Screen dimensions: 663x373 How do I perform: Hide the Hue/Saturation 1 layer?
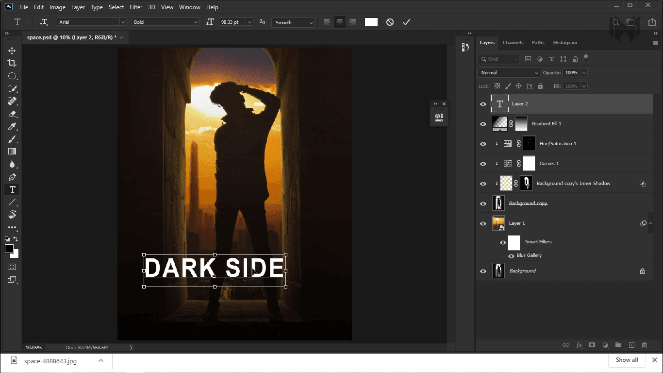coord(483,144)
